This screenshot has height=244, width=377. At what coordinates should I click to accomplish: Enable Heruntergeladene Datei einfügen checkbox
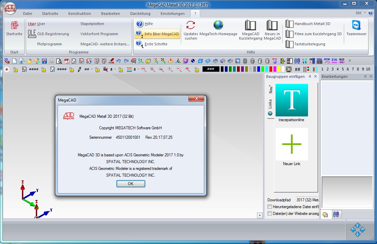270,207
